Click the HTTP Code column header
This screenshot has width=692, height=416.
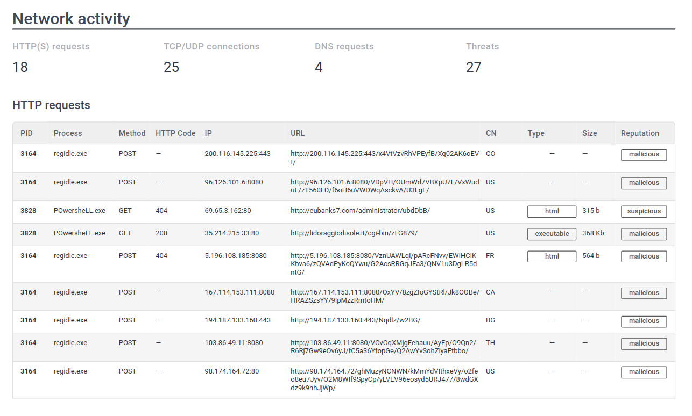175,133
